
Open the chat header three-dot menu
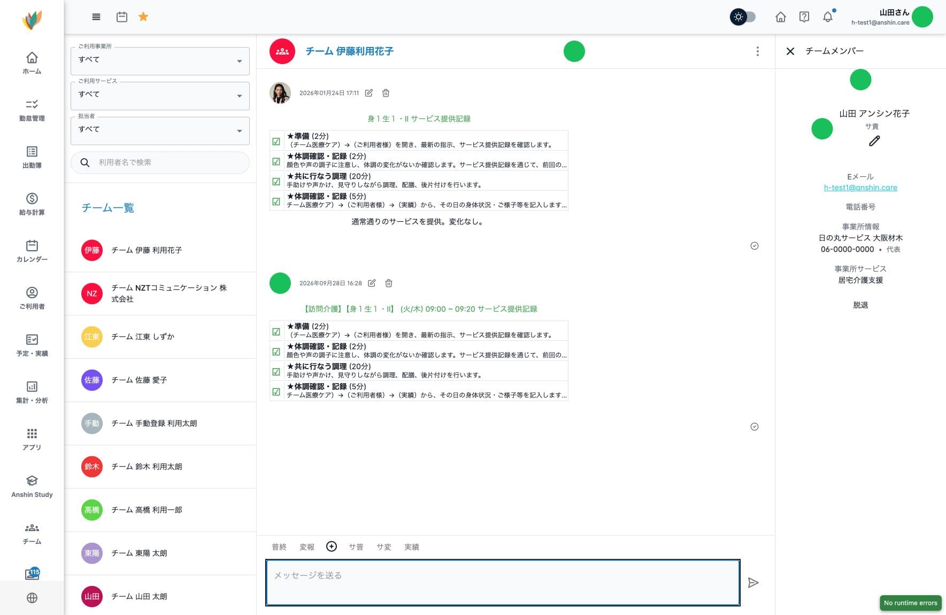point(757,51)
